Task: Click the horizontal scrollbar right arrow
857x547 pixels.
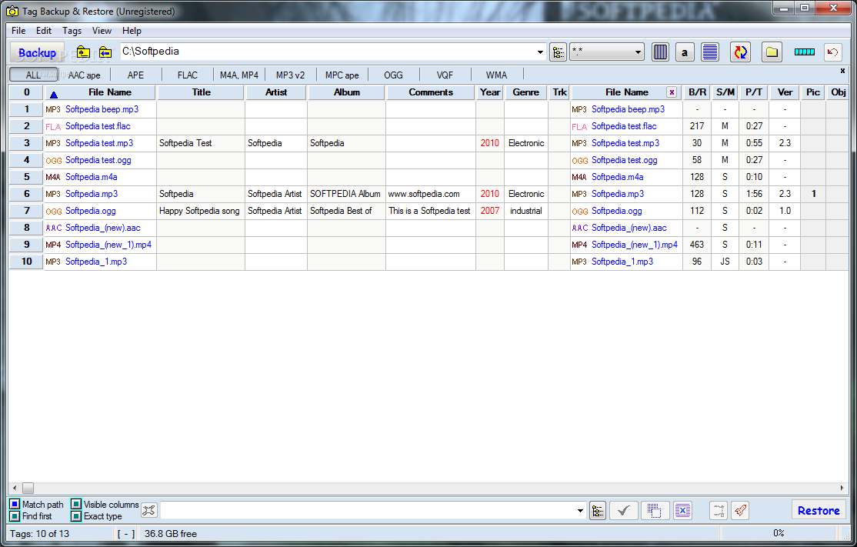Action: click(842, 488)
